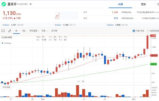Open the settings gear icon
The height and width of the screenshot is (101, 159).
coord(158,4)
